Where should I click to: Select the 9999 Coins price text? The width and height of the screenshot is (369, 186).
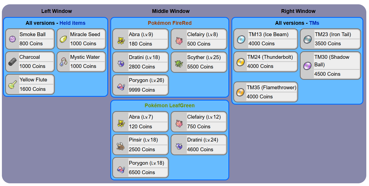(x=142, y=90)
